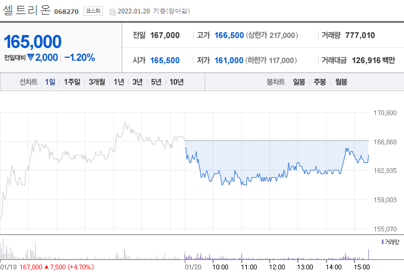
Task: Click the trading value 126,916 백만
Action: point(374,61)
